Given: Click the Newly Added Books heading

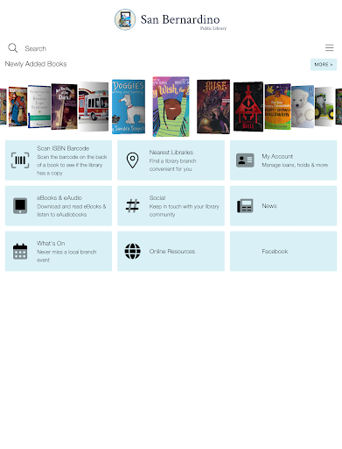Looking at the screenshot, I should click(x=36, y=64).
